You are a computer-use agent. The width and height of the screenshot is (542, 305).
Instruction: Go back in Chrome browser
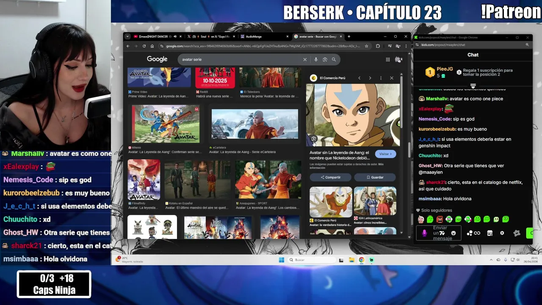coord(128,46)
